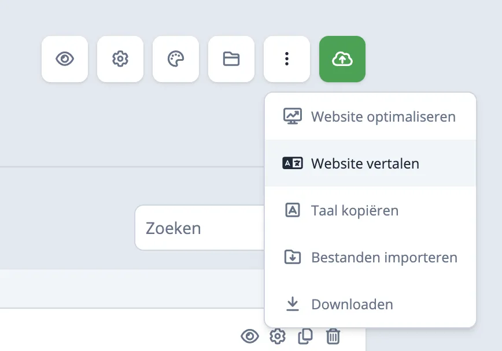This screenshot has height=351, width=502.
Task: Select the Downloaden arrow icon
Action: coord(293,304)
